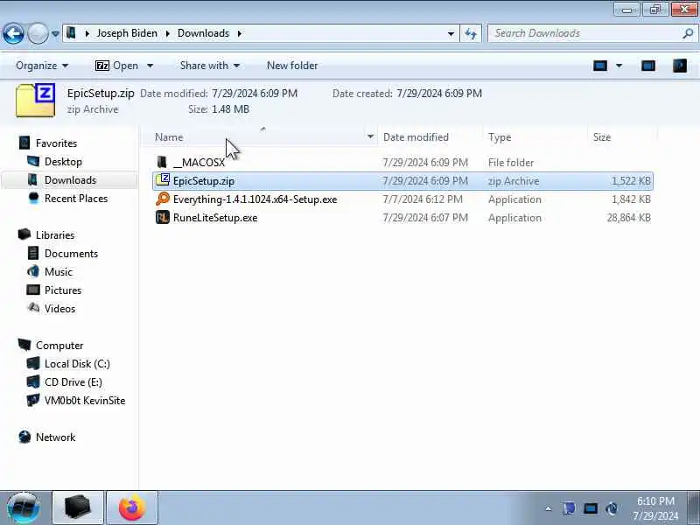
Task: Select EpicSetup.zip file name in list
Action: (x=204, y=181)
